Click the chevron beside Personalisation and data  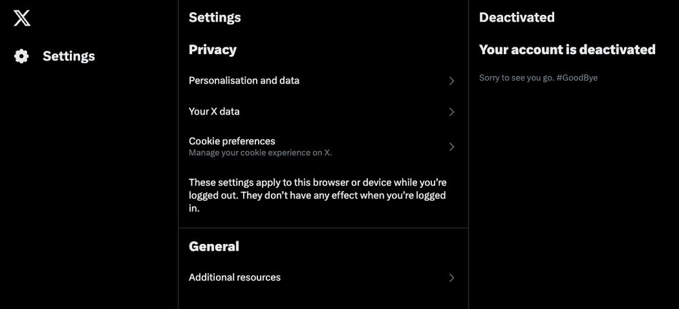pyautogui.click(x=452, y=81)
